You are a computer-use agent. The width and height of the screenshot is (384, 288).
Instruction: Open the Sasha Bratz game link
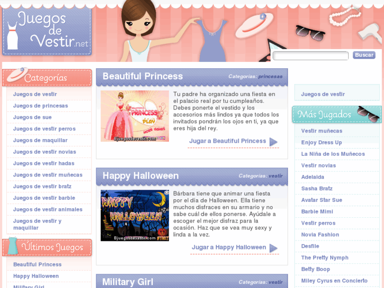tap(316, 189)
